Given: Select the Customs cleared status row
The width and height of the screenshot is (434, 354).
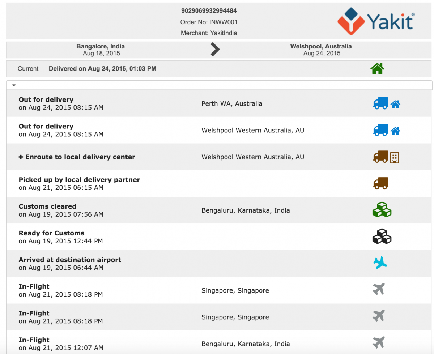Looking at the screenshot, I should pyautogui.click(x=219, y=210).
